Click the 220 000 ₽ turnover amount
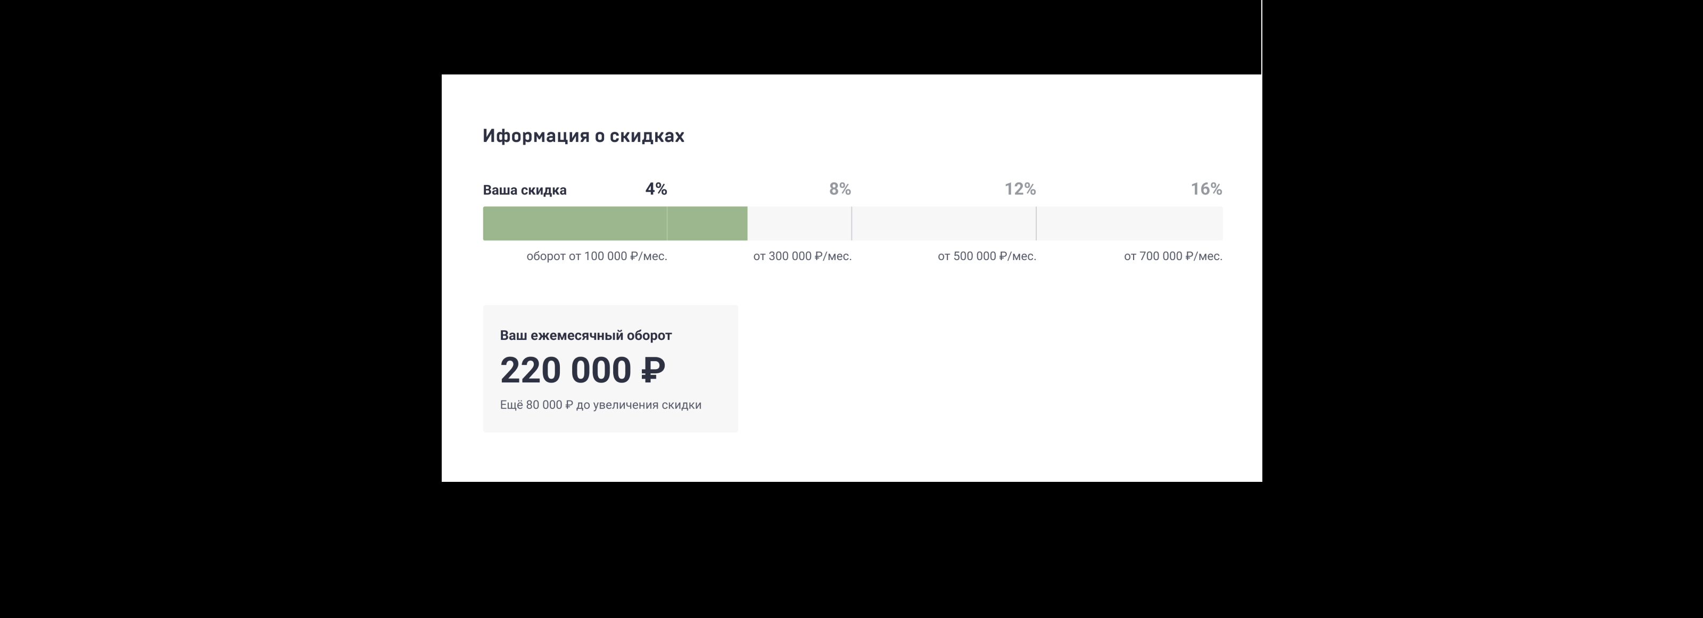Image resolution: width=1703 pixels, height=618 pixels. tap(582, 370)
